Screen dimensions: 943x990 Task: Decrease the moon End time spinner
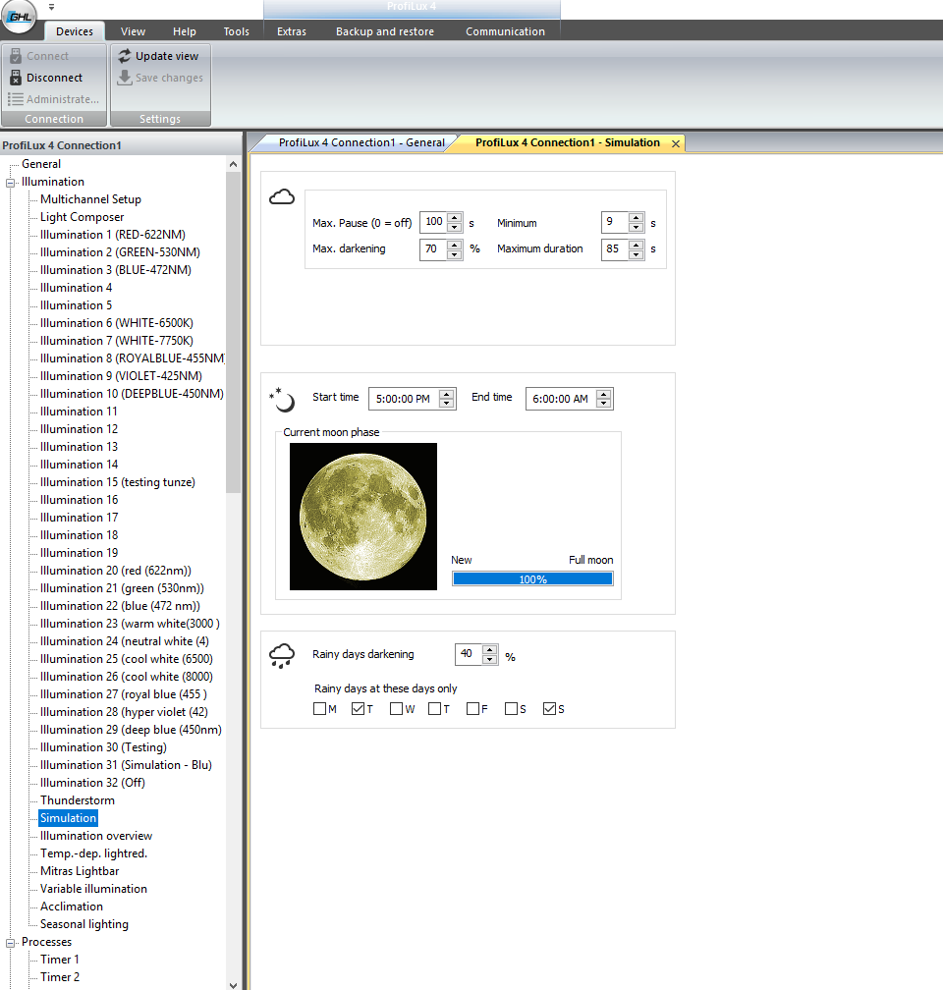coord(604,404)
